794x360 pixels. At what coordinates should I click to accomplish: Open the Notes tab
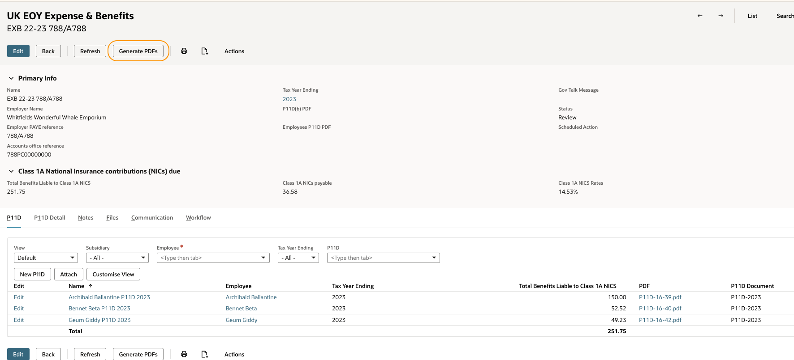click(x=86, y=218)
